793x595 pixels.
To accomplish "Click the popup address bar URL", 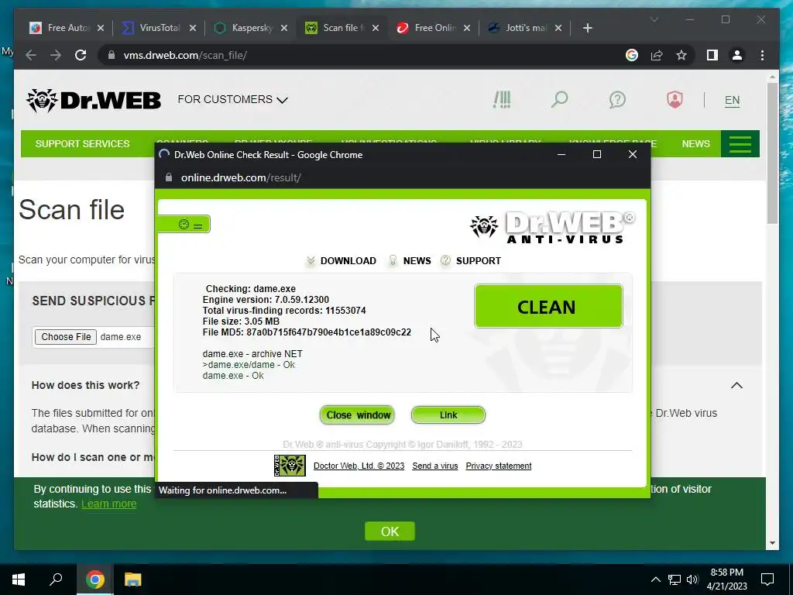I will pyautogui.click(x=241, y=177).
